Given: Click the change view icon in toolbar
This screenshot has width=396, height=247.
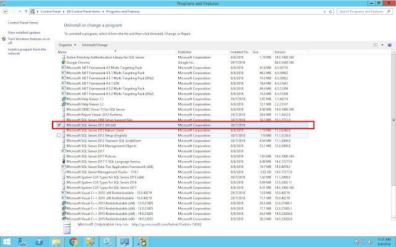Looking at the screenshot, I should (x=376, y=45).
